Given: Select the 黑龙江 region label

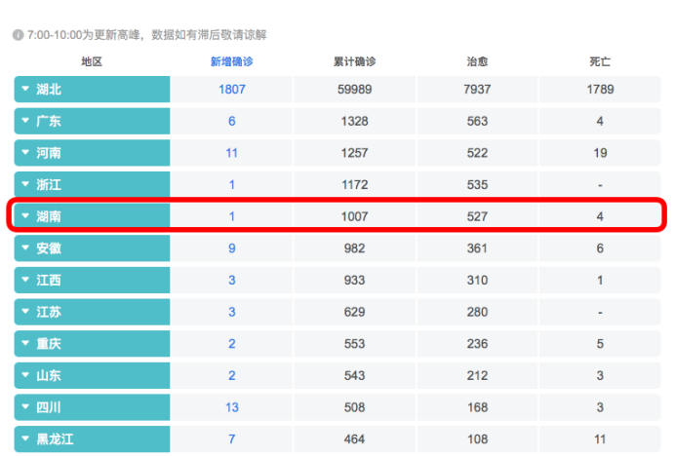Looking at the screenshot, I should tap(55, 438).
